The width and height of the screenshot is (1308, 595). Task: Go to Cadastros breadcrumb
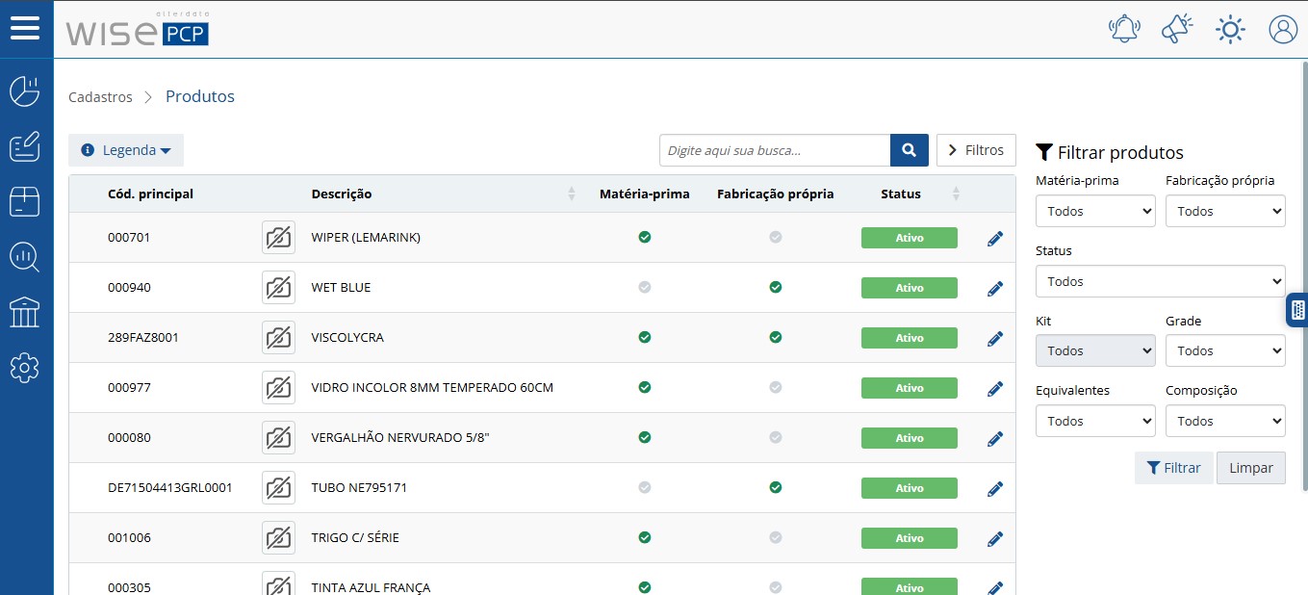tap(100, 97)
